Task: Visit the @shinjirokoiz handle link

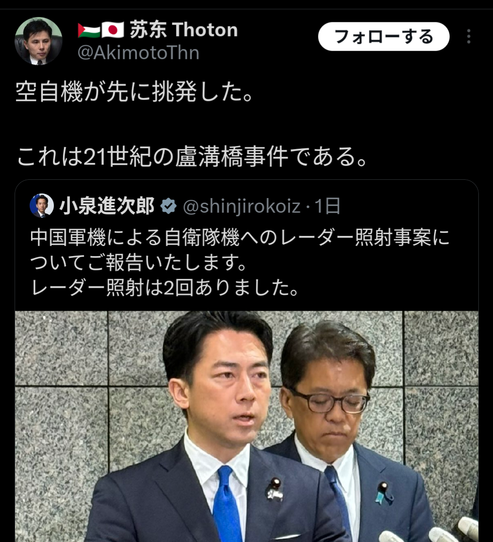Action: tap(241, 206)
